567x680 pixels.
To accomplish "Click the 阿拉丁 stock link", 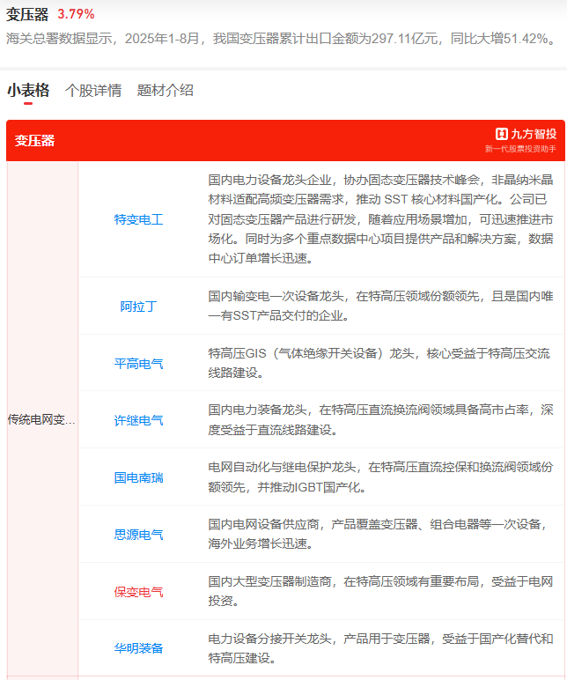I will [139, 307].
